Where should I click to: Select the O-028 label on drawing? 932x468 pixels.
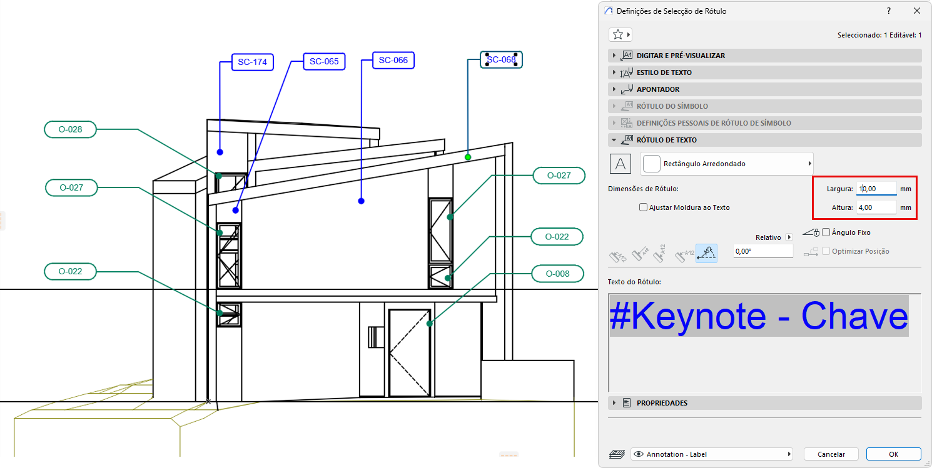pos(71,129)
